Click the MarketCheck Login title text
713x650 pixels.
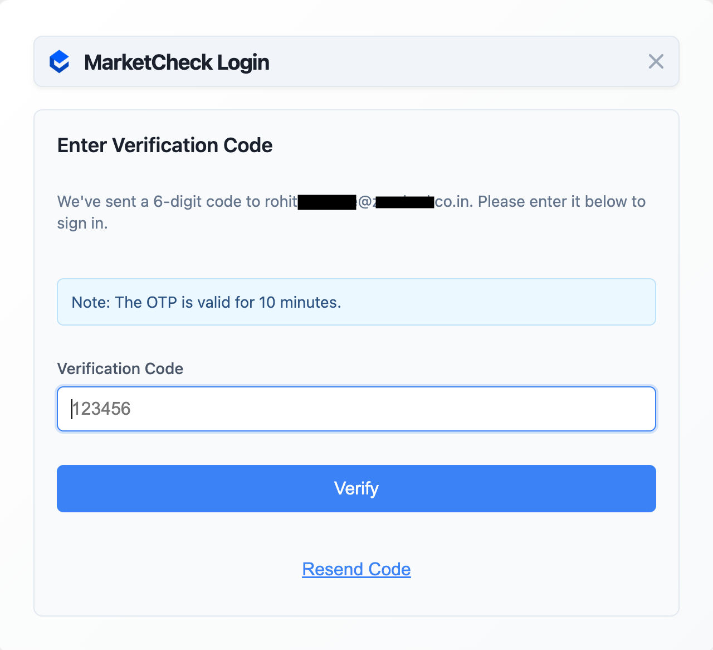pos(177,62)
